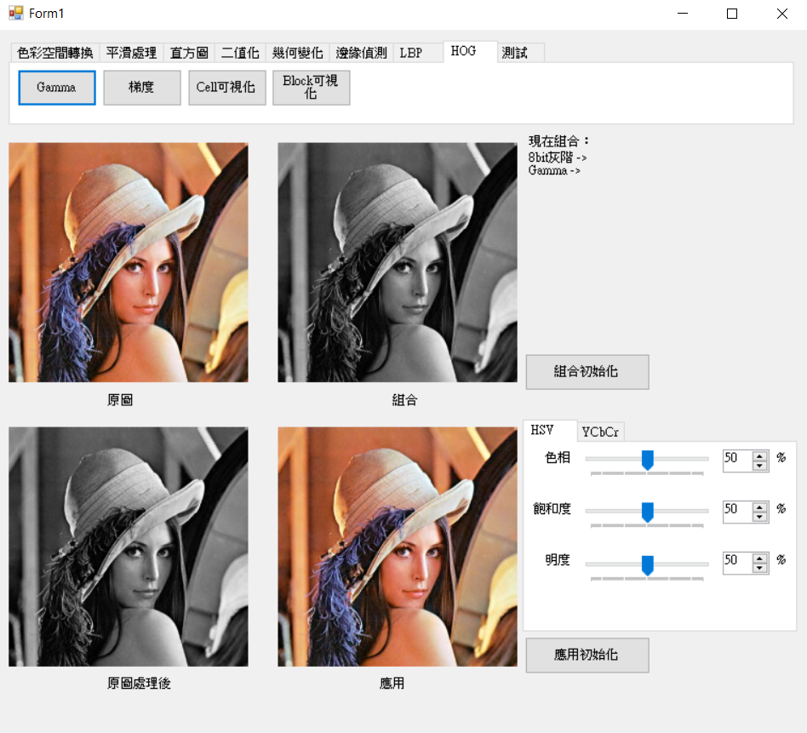Click the 飽和度 percentage input field

[x=737, y=513]
